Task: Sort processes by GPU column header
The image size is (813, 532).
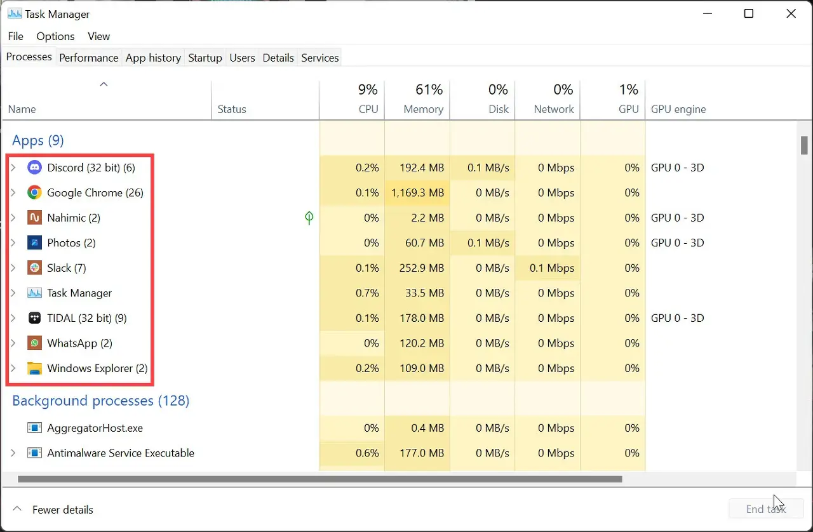Action: [x=613, y=100]
